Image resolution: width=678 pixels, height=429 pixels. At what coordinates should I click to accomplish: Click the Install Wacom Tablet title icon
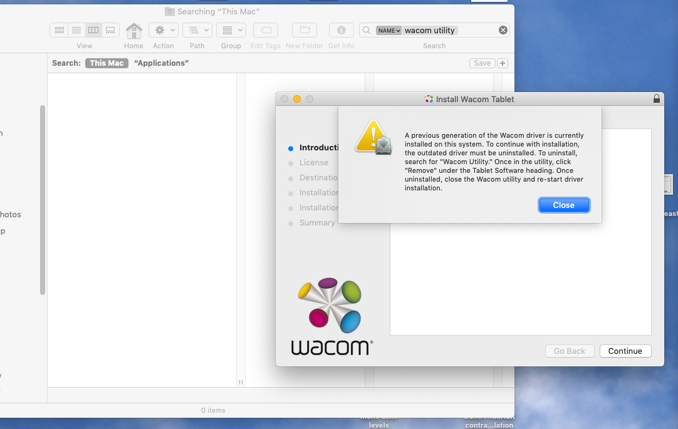coord(429,99)
